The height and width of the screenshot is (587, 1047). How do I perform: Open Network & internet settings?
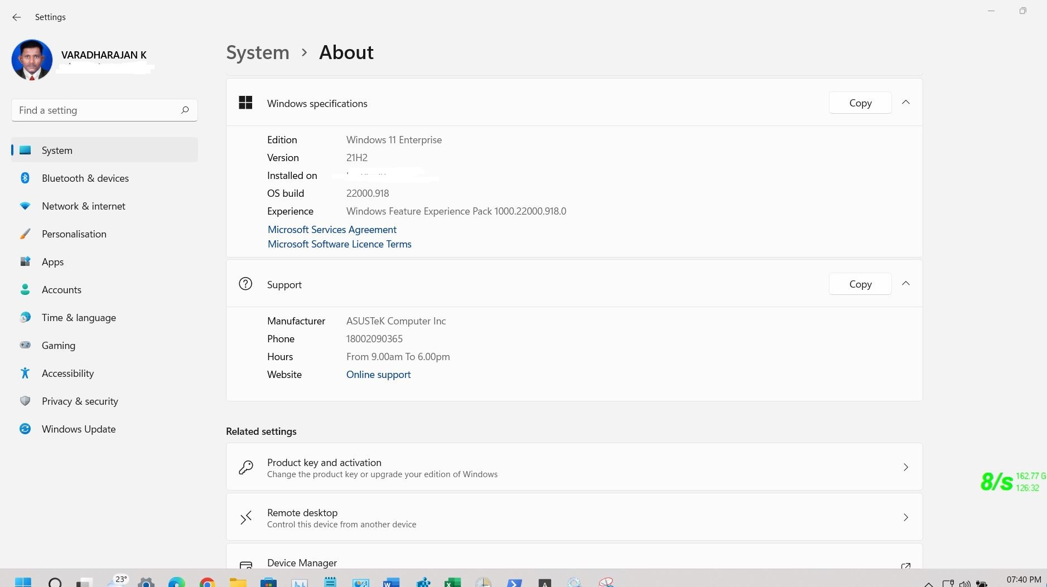click(x=104, y=206)
